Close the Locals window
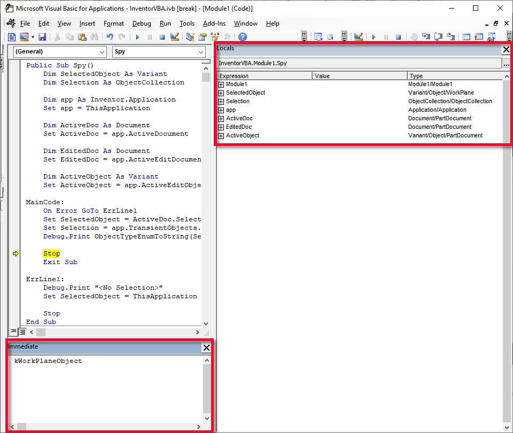This screenshot has width=513, height=433. coord(506,49)
